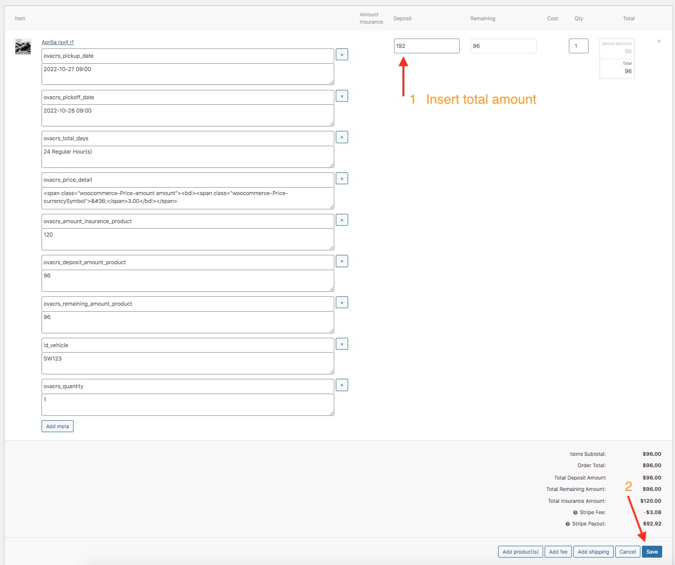The height and width of the screenshot is (565, 675).
Task: Click the Deposit input containing 192
Action: (x=427, y=46)
